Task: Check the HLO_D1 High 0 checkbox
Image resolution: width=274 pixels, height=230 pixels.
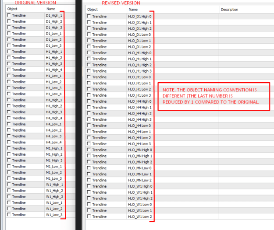Action: [89, 16]
